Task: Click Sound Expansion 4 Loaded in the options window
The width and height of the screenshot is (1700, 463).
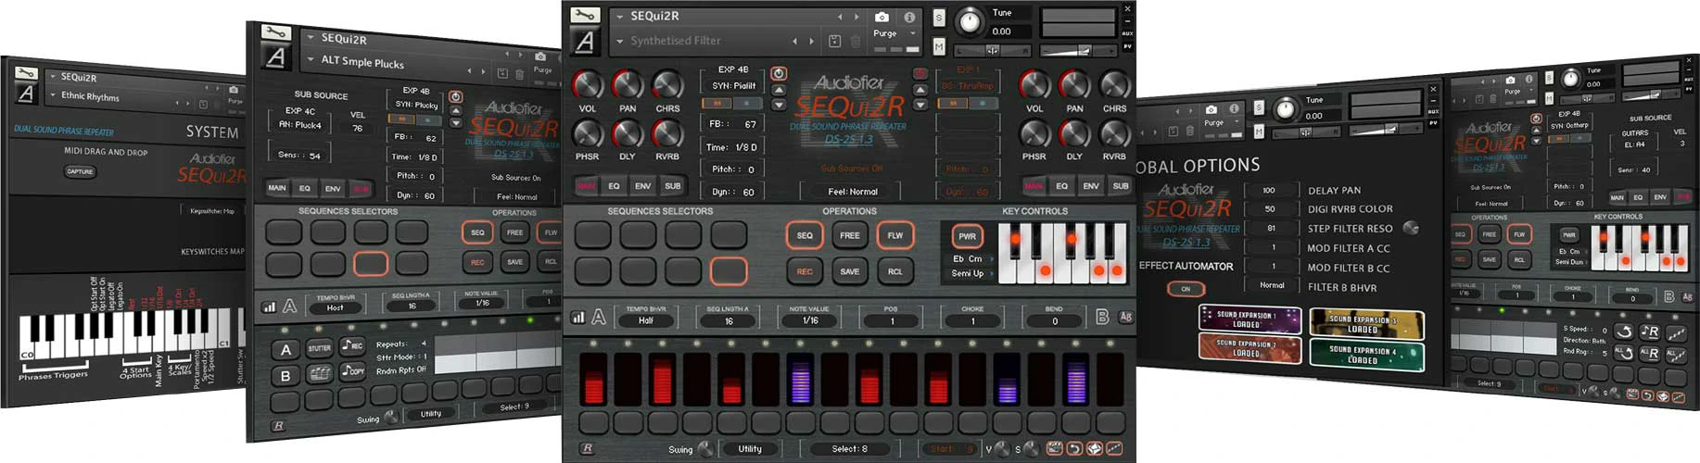Action: (x=1366, y=354)
